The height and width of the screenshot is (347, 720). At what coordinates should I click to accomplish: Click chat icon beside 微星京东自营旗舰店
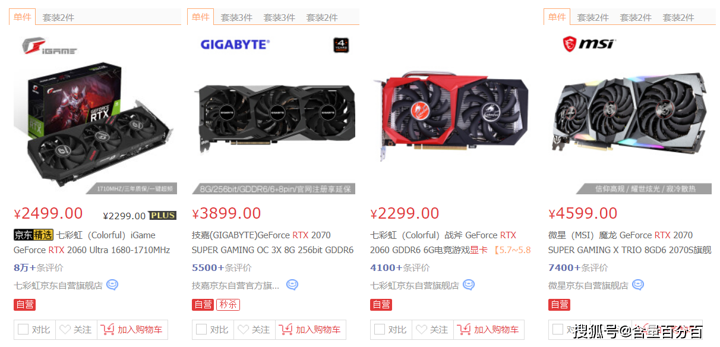(x=638, y=285)
